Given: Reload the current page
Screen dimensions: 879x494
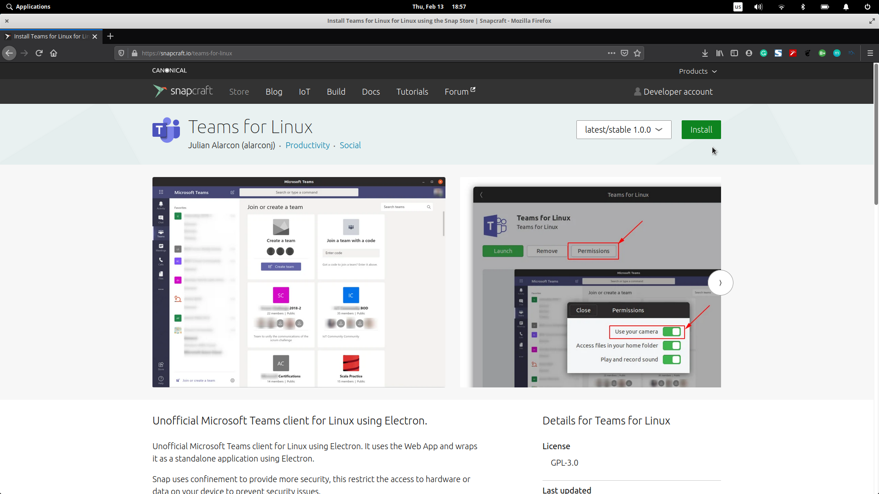Looking at the screenshot, I should [x=39, y=53].
